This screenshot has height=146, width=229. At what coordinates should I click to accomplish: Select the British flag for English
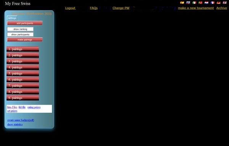click(x=225, y=3)
